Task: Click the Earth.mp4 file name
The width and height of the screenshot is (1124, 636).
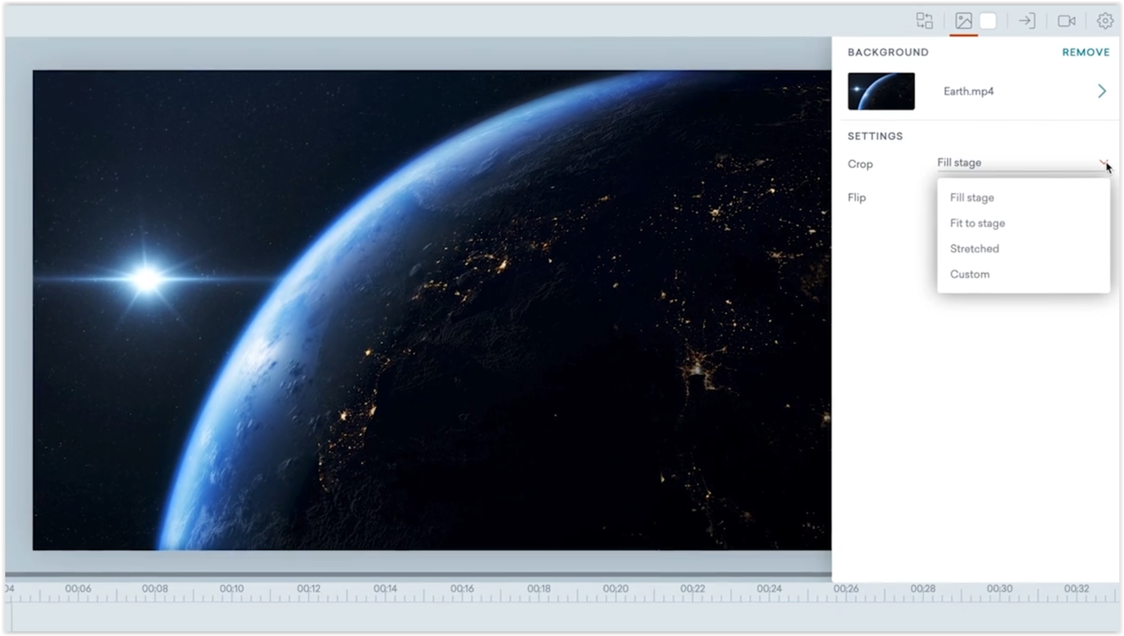Action: [968, 91]
